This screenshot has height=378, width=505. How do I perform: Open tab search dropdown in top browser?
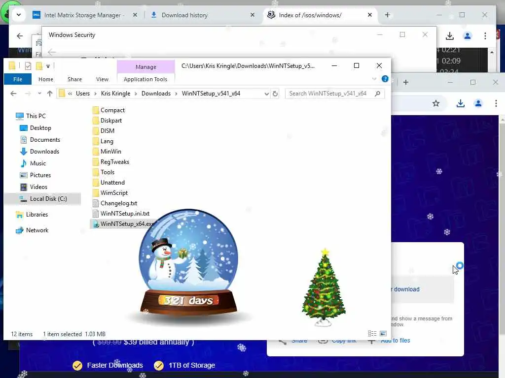point(19,15)
